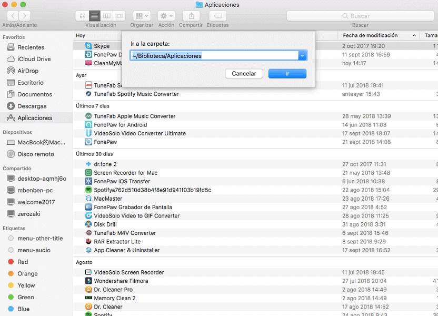Select the MacMaster icon
438x316 pixels.
(88, 199)
